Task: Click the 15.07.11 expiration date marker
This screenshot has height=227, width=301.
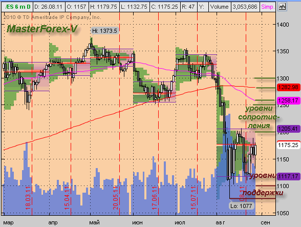Action: pyautogui.click(x=193, y=198)
